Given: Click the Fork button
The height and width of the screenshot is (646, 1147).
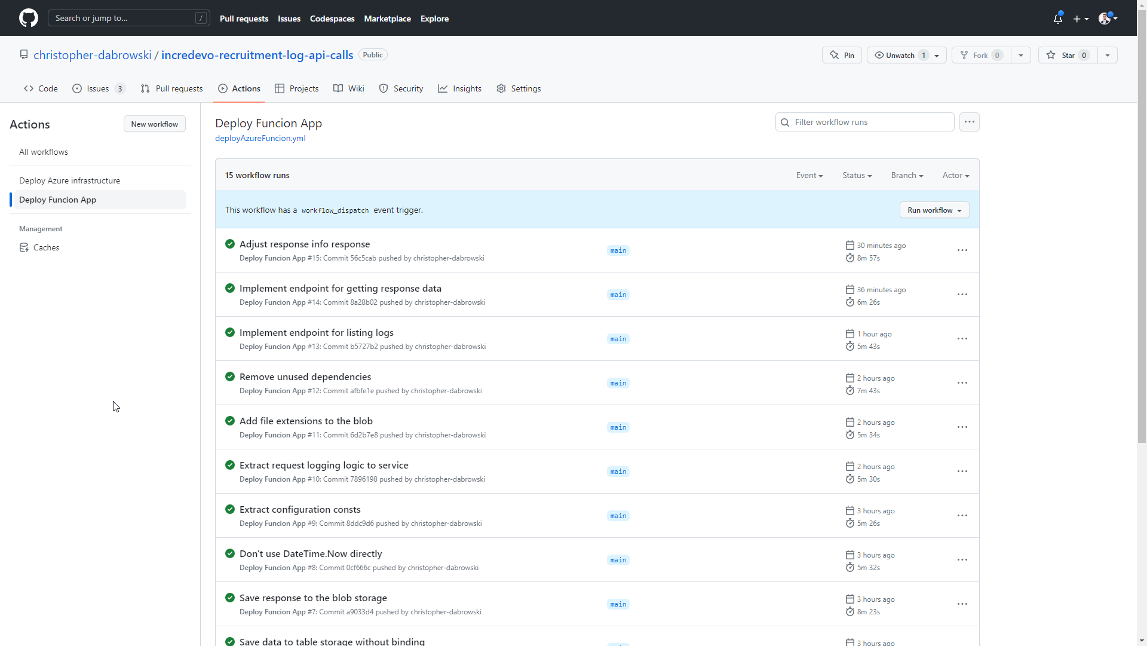Looking at the screenshot, I should 981,55.
